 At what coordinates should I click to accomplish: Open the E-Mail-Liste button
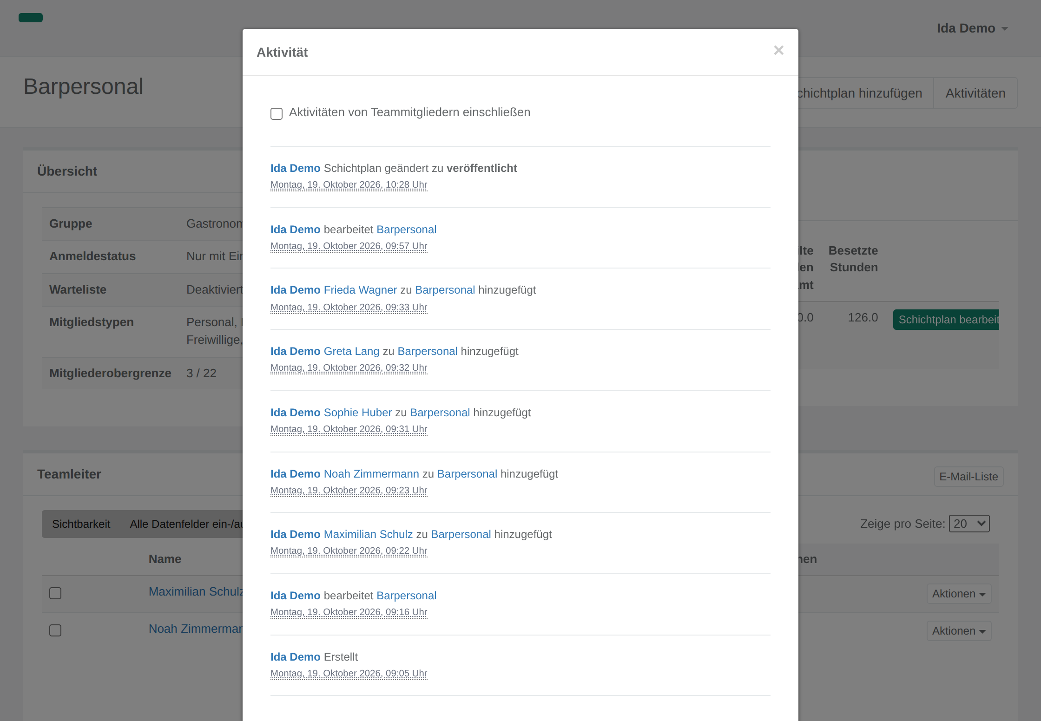(969, 477)
